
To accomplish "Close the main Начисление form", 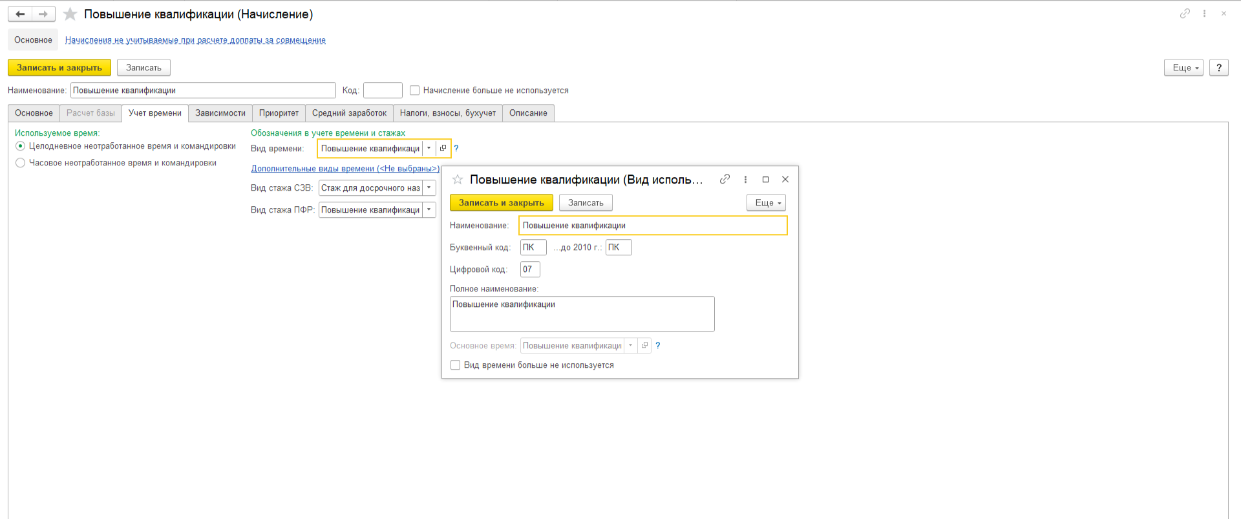I will click(1224, 14).
